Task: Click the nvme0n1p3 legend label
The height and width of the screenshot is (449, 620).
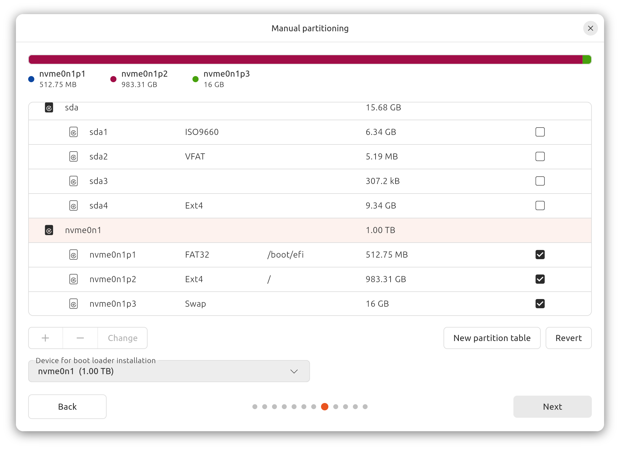Action: tap(227, 74)
